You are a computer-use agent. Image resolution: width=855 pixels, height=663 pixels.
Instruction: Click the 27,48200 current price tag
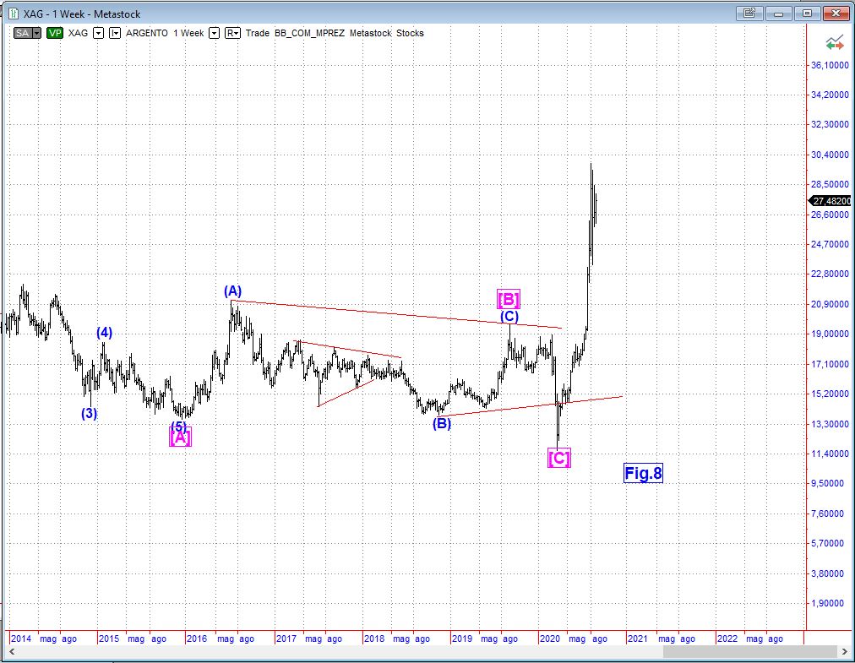[x=831, y=201]
